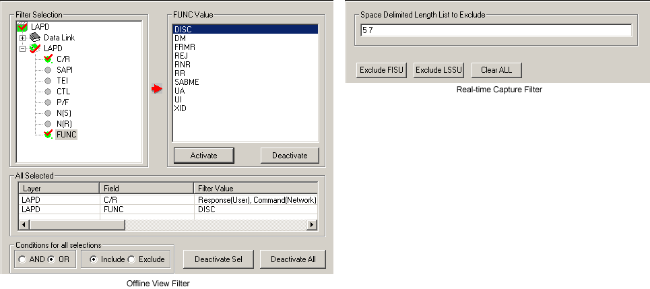Expand the Data Link tree node
Screen dimensions: 650x289
[22, 38]
